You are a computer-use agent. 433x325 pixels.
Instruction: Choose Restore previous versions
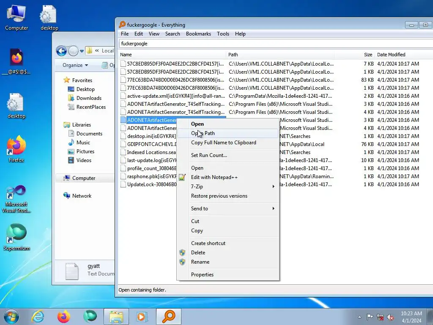tap(228, 196)
